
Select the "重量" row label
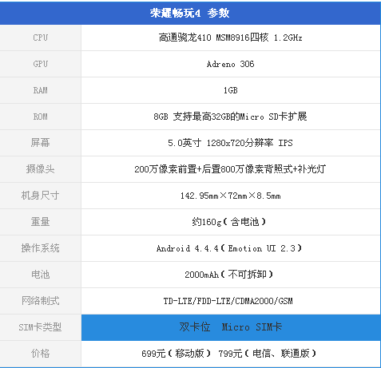click(40, 222)
